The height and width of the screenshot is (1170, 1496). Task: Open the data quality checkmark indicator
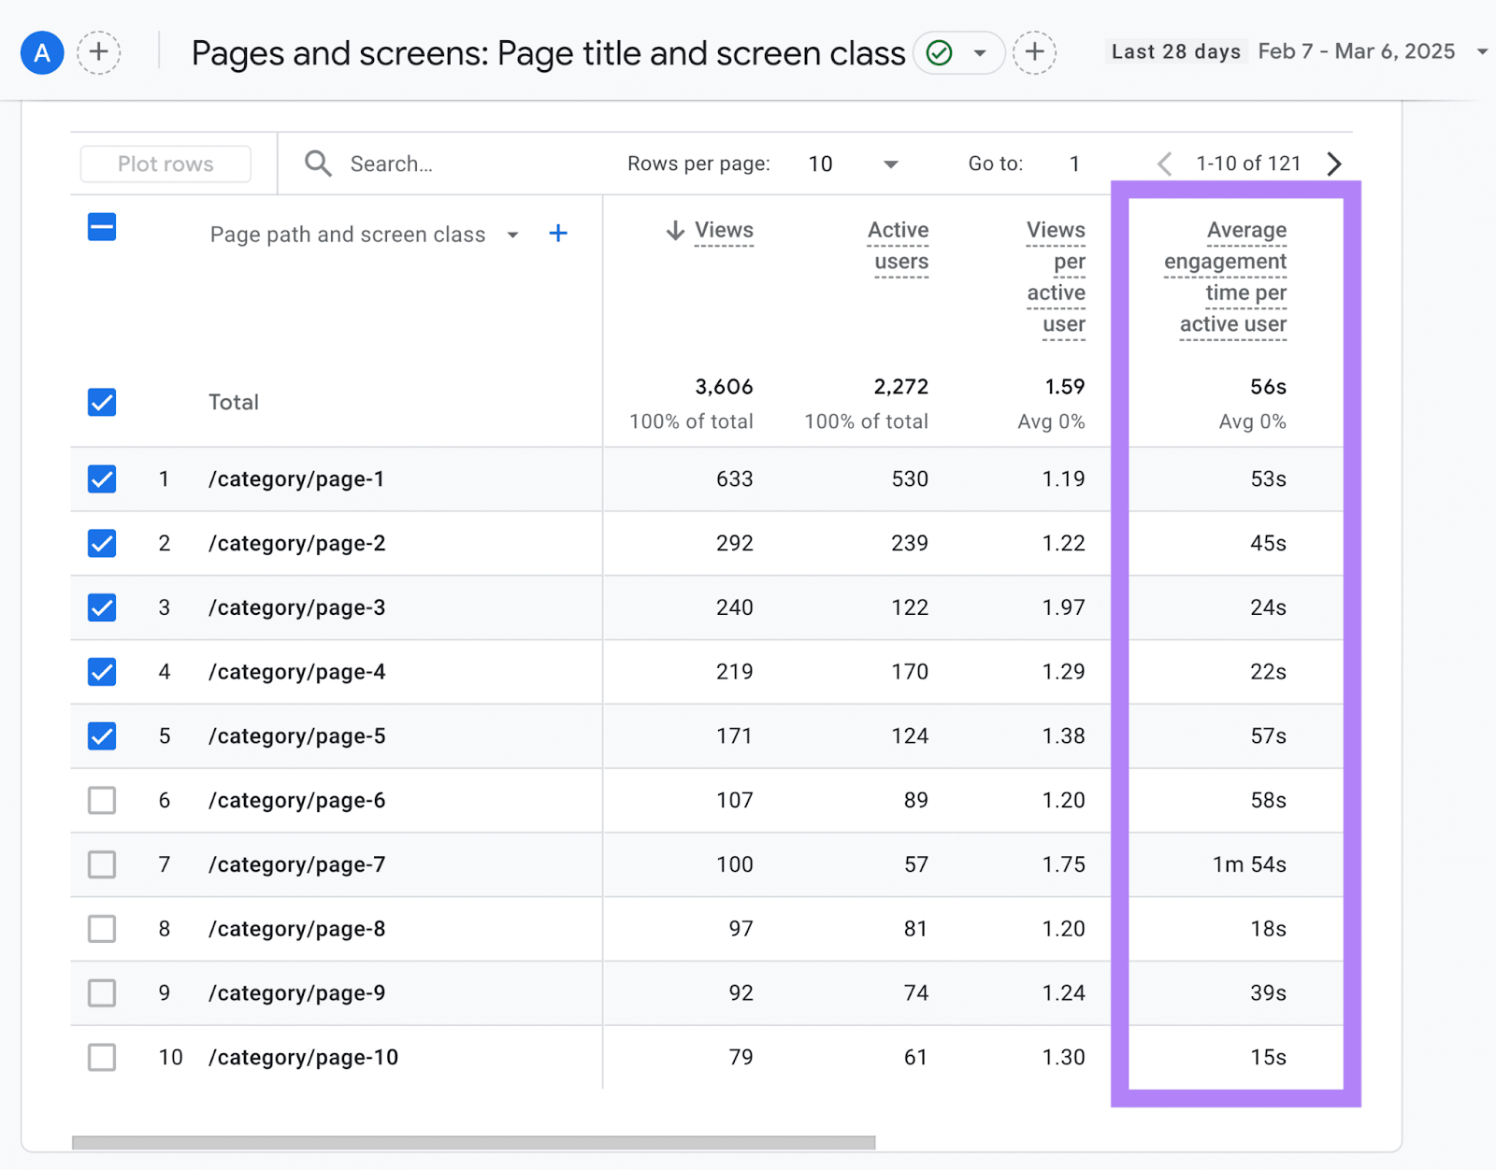point(938,53)
